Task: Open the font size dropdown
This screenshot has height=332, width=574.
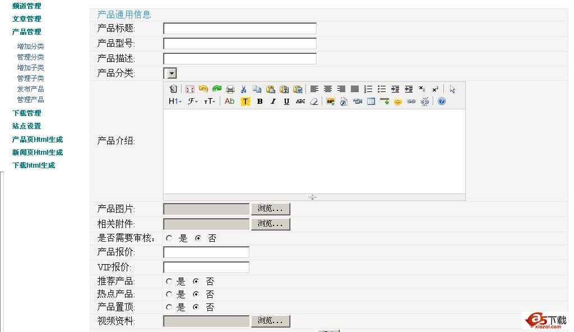Action: [210, 102]
